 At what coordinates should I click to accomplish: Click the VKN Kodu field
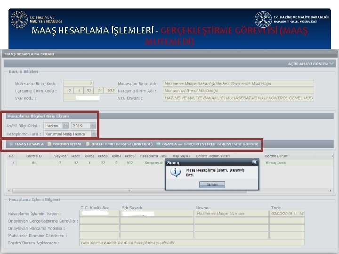[x=81, y=98]
